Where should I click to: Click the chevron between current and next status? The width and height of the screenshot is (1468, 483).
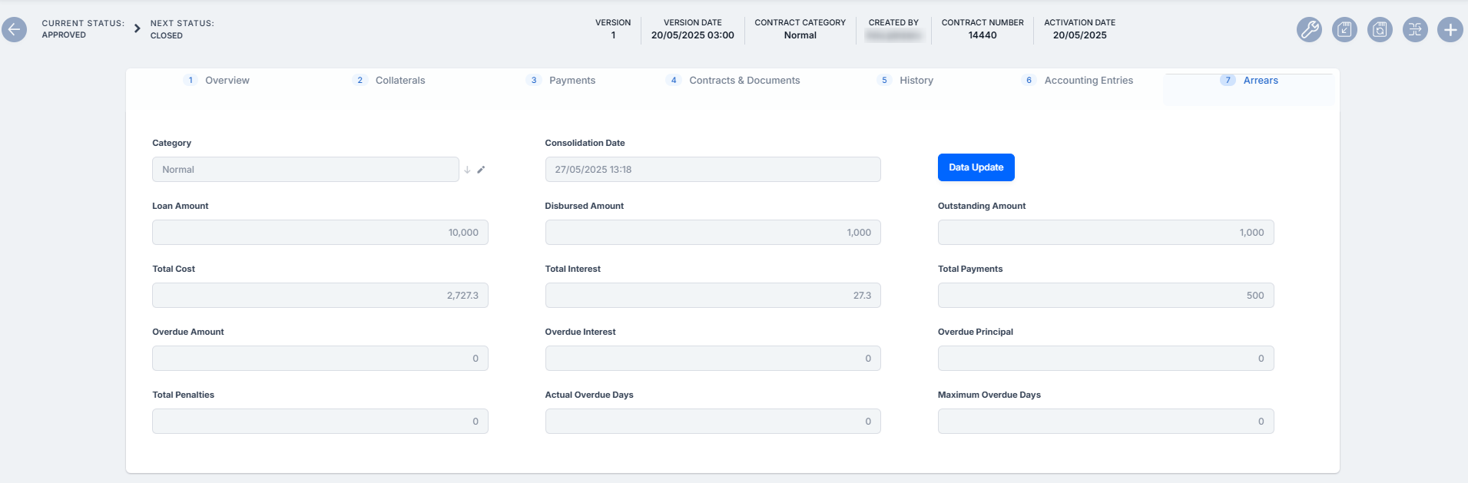pos(137,28)
